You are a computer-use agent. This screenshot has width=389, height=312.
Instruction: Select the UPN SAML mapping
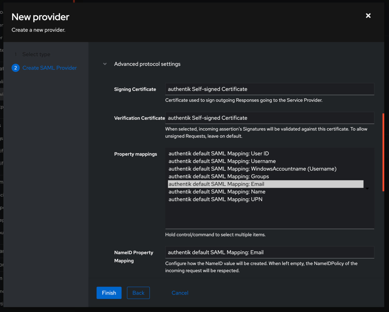click(265, 199)
